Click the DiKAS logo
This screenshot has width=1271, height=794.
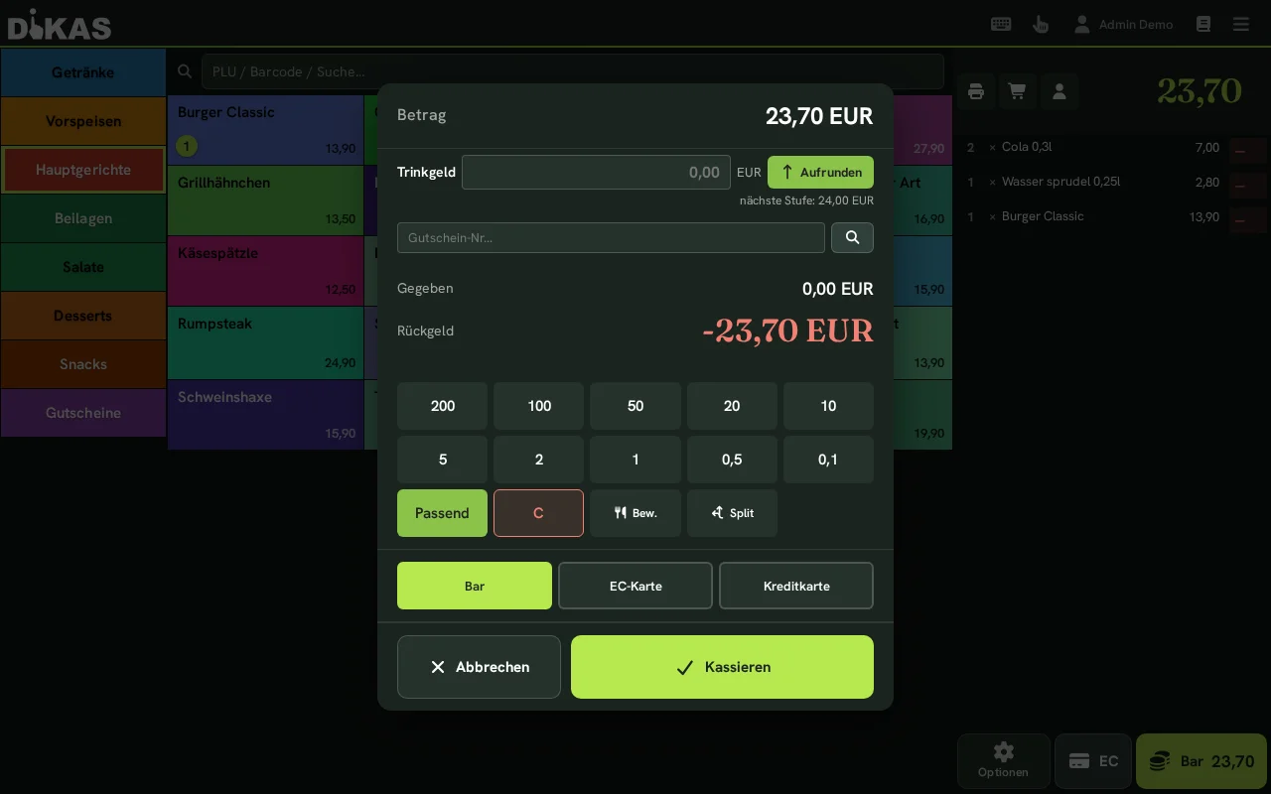(x=60, y=25)
